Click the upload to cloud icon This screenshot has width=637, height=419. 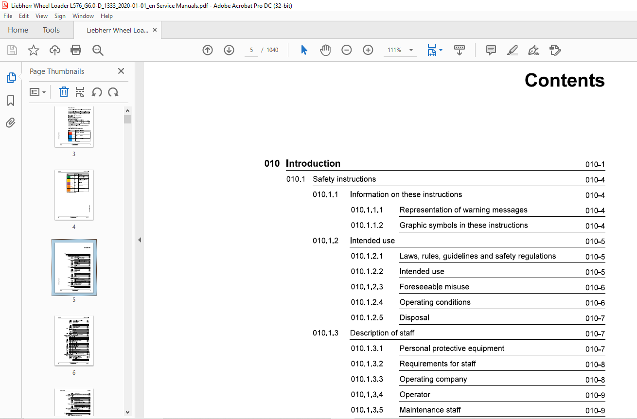(x=55, y=50)
